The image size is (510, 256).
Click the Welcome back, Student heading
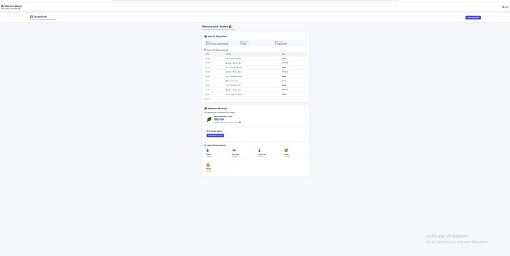pyautogui.click(x=216, y=26)
